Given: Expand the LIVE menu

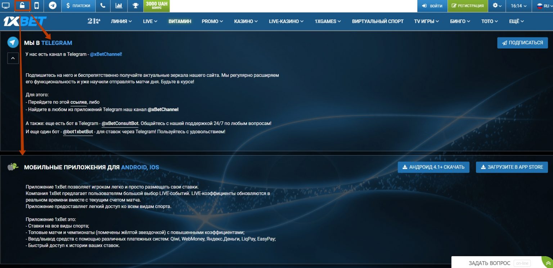Looking at the screenshot, I should pos(150,21).
